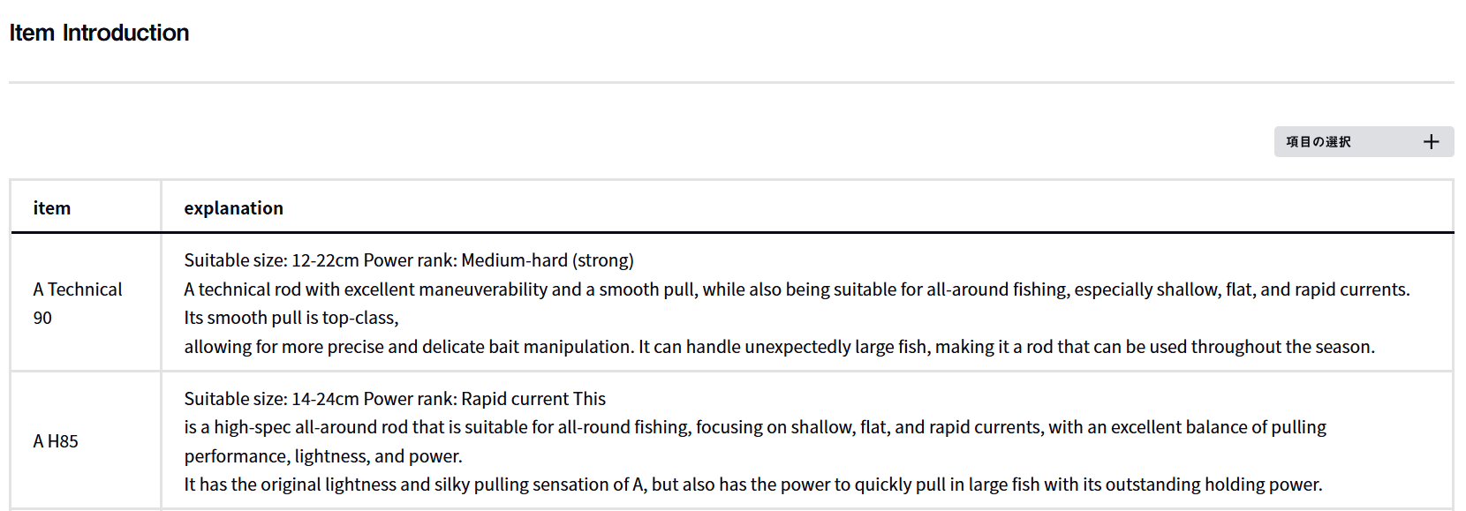This screenshot has height=511, width=1466.
Task: Select the explanation column header
Action: (233, 208)
